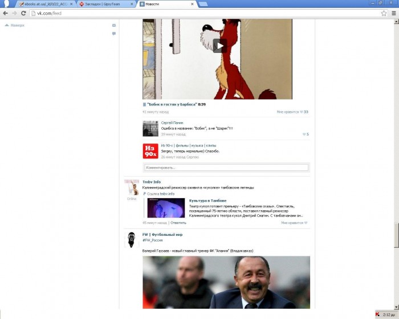Screen dimensions: 399x319
Task: Click the Комментировать comment field
Action: coord(226,167)
